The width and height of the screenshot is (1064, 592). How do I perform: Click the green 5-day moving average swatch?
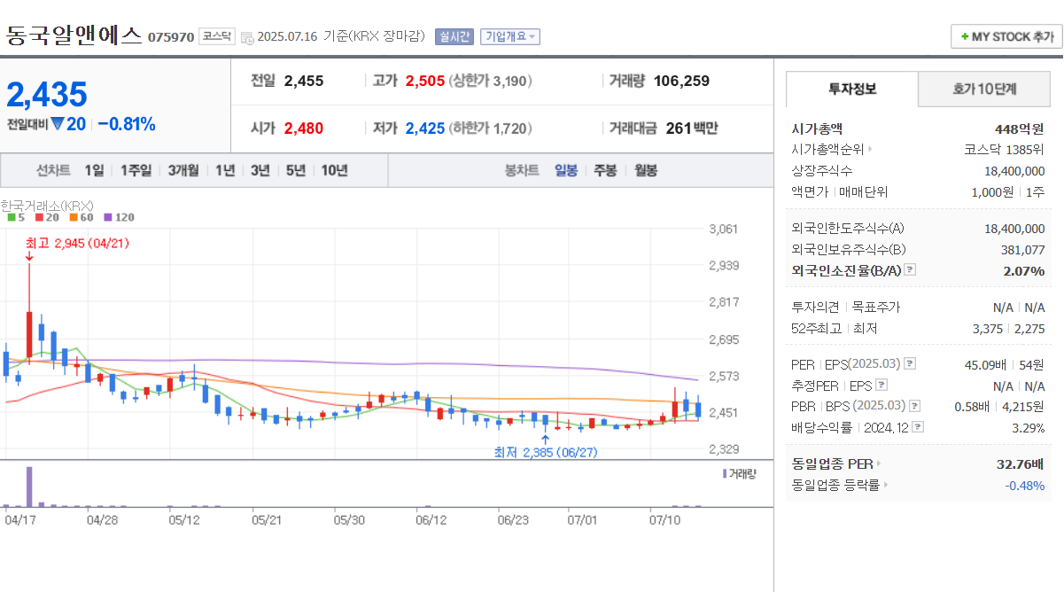[10, 217]
